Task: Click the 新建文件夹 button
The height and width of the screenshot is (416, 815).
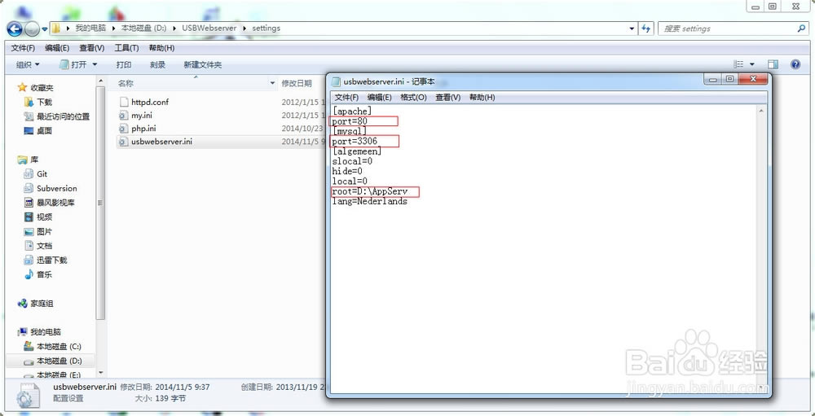Action: click(x=203, y=65)
